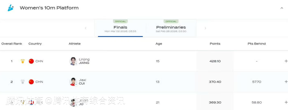Open Jiaxi CUI athlete name link
This screenshot has height=110, width=288.
coord(82,82)
